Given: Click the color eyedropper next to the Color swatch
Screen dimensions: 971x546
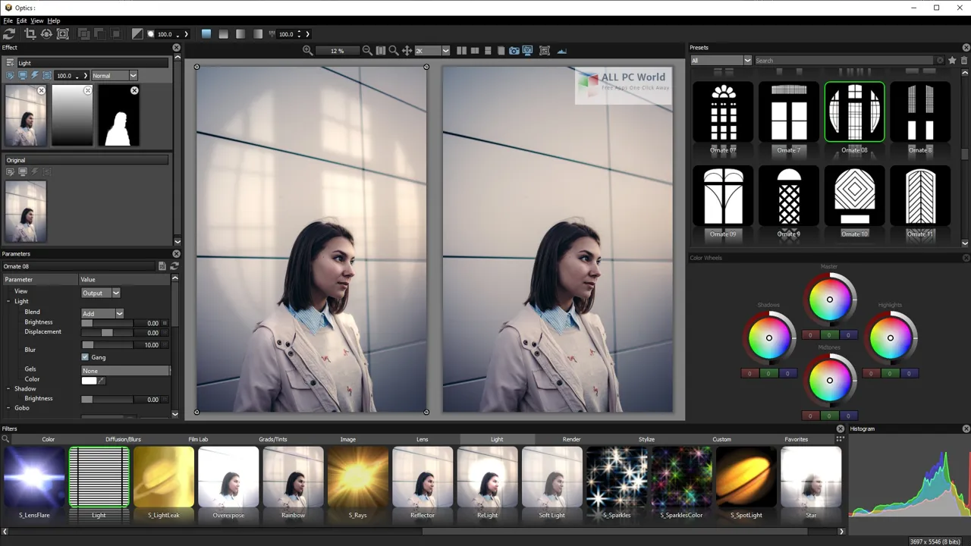Looking at the screenshot, I should click(102, 380).
